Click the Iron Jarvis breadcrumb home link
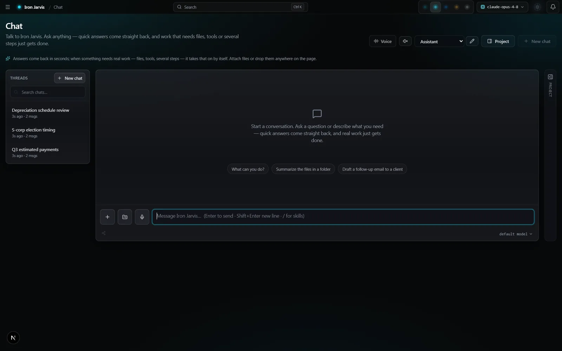 click(31, 7)
